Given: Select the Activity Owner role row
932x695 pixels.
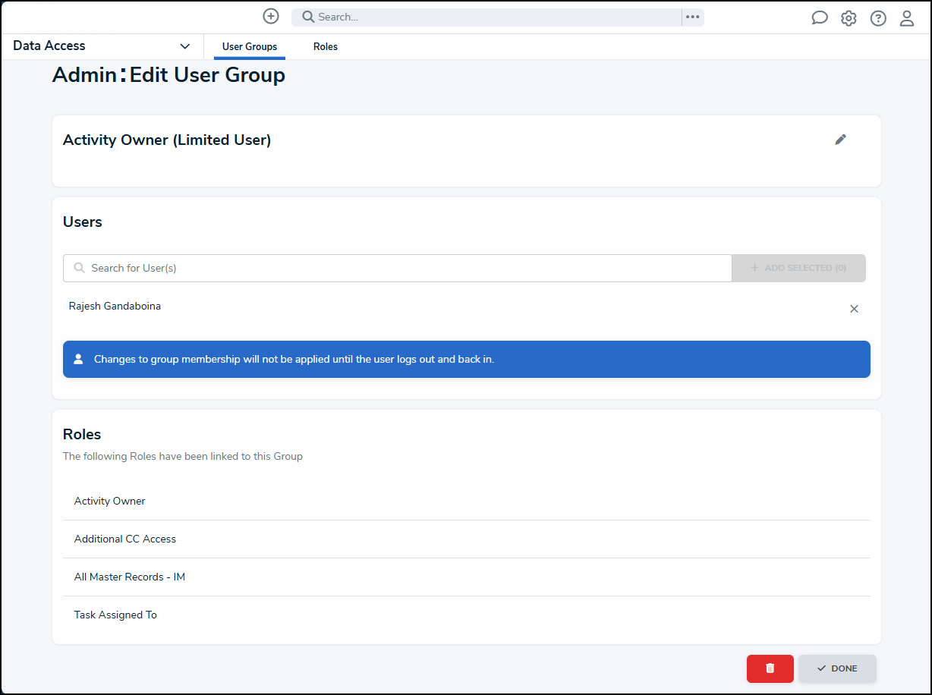Looking at the screenshot, I should (x=466, y=501).
